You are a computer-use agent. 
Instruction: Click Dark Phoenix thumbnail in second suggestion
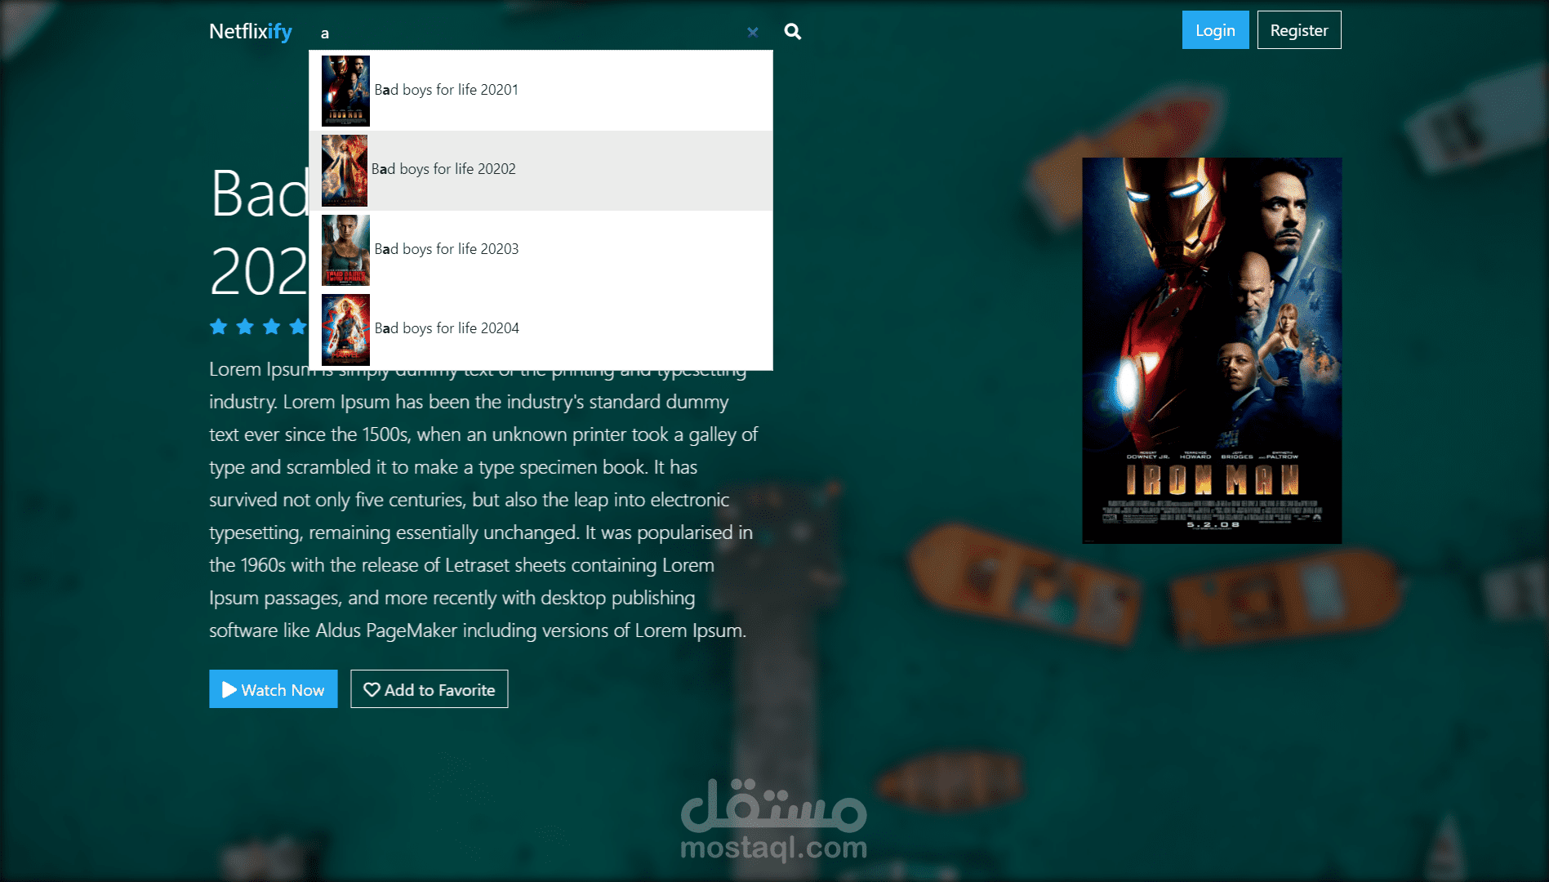[345, 170]
